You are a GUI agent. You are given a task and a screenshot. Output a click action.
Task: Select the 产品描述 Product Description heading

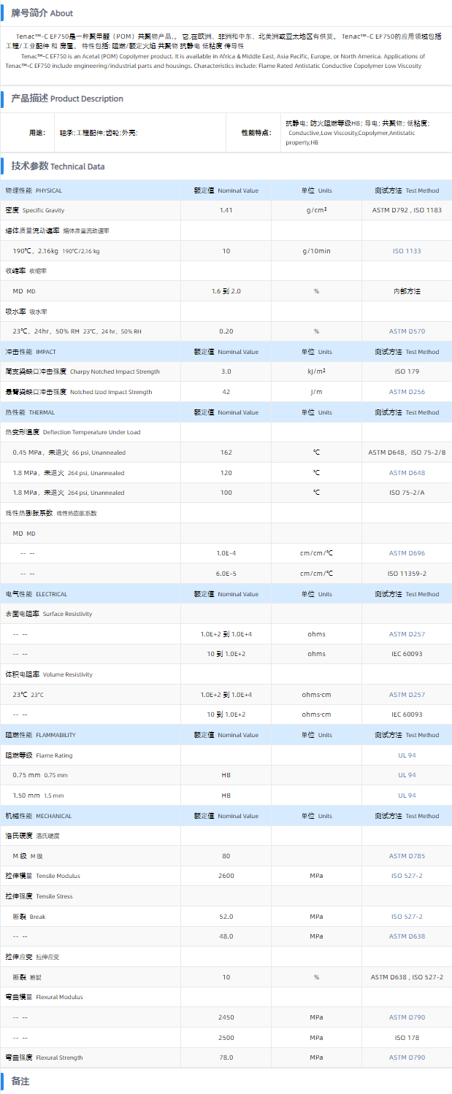pyautogui.click(x=67, y=99)
